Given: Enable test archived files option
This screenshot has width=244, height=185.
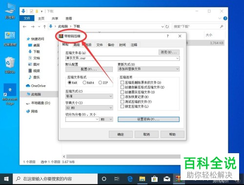Looking at the screenshot, I should 122,102.
